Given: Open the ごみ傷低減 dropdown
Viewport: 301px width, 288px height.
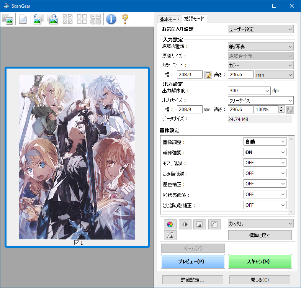Looking at the screenshot, I should click(x=265, y=173).
